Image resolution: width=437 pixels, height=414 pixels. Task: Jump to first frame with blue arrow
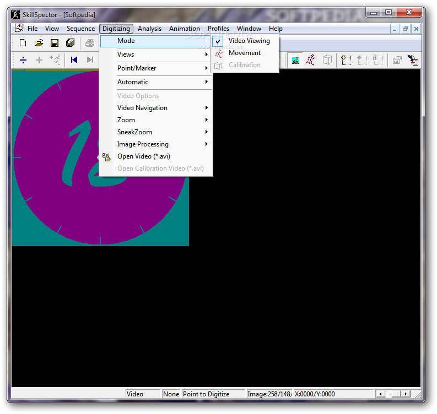[74, 60]
